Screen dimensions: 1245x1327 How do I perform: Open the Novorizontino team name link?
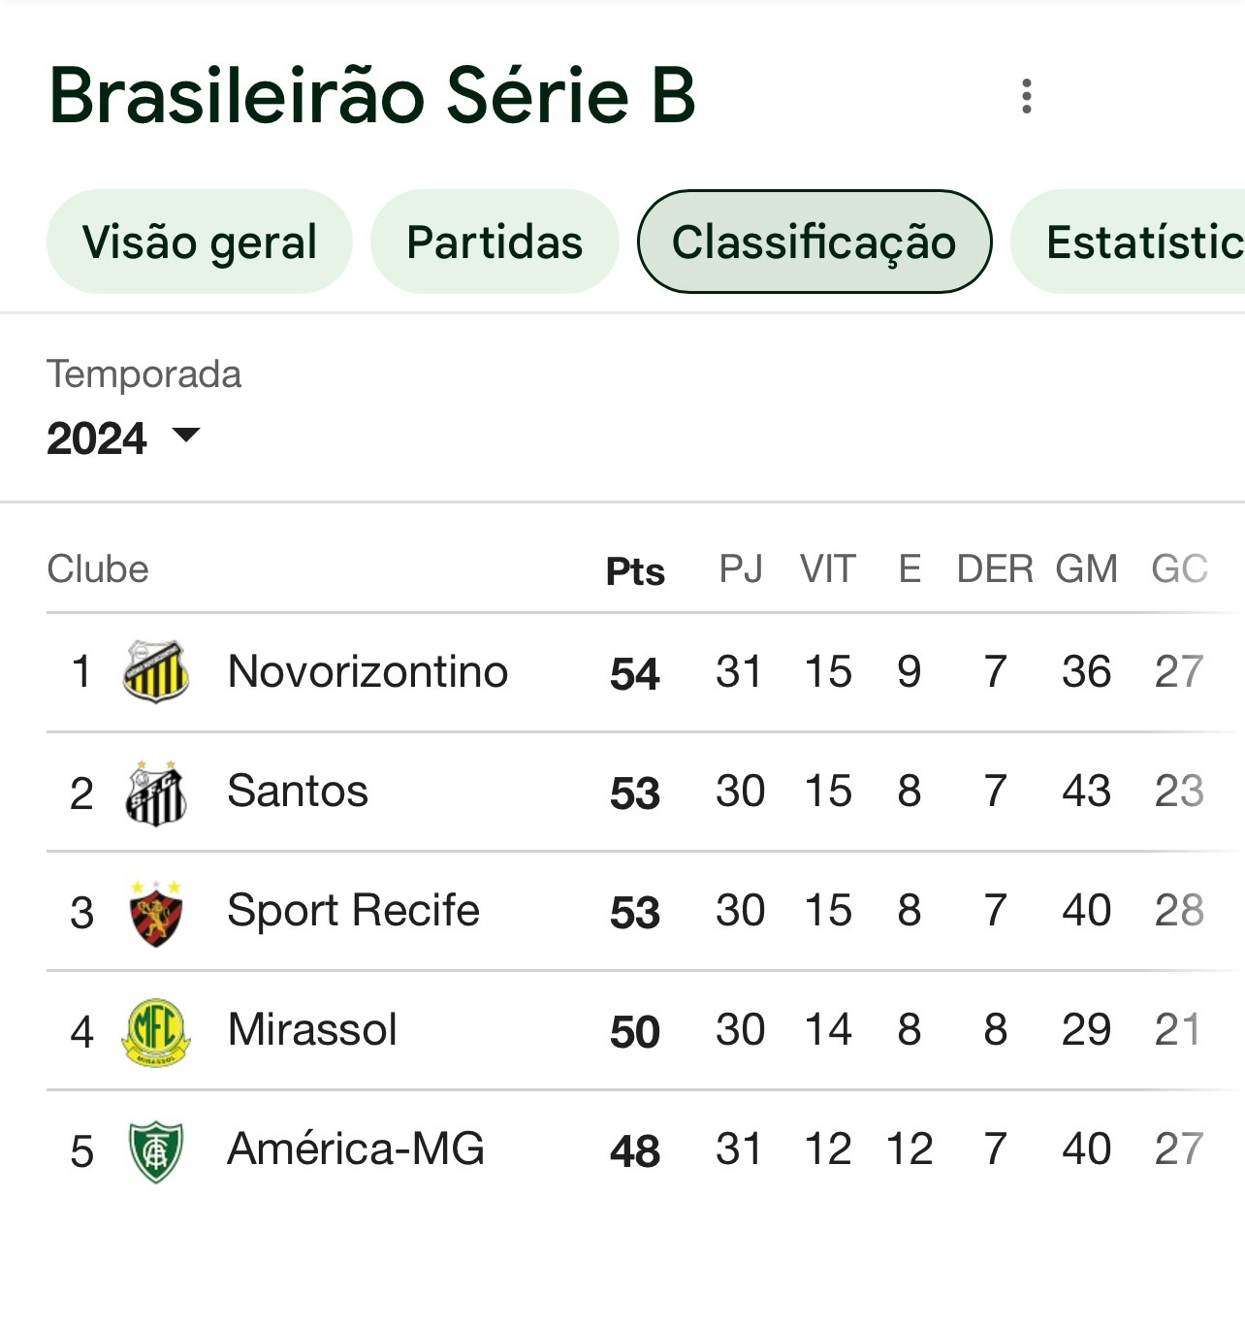click(367, 671)
